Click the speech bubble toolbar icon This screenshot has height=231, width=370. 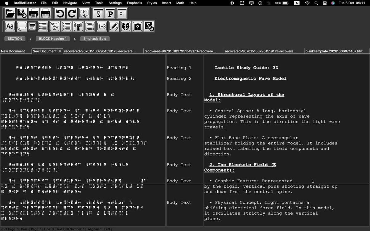[x=22, y=26]
